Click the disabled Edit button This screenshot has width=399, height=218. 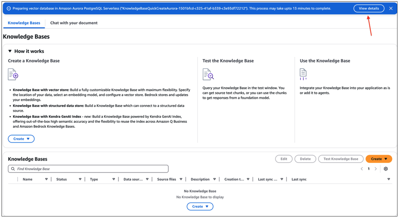click(x=284, y=159)
